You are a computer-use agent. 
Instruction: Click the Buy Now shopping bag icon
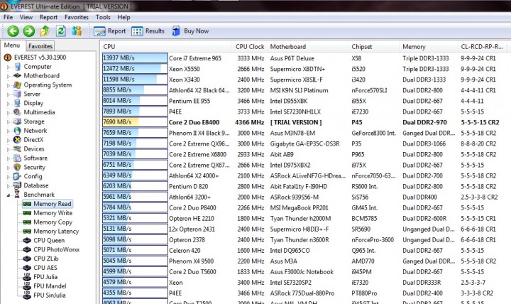coord(176,31)
